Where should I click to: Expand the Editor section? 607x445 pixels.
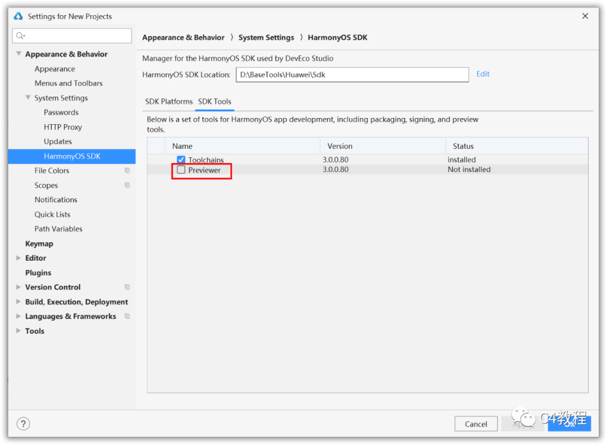point(18,258)
